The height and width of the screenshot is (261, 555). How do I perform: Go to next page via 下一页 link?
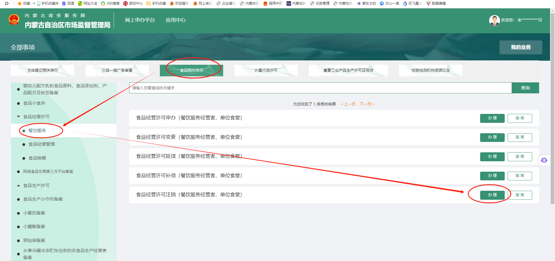point(367,104)
